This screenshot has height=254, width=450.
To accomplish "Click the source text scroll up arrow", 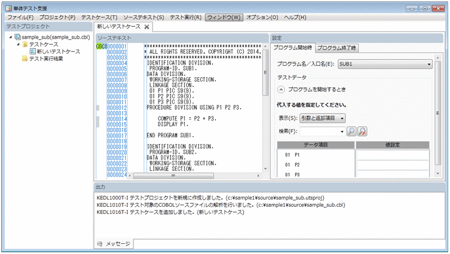I will (x=266, y=47).
